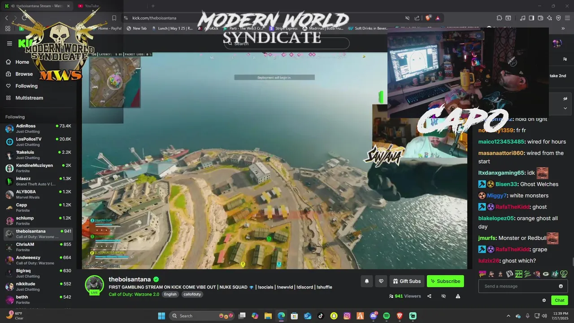The image size is (574, 323).
Task: Open Call of Duty: Warzone 2.0 category link
Action: [x=134, y=294]
